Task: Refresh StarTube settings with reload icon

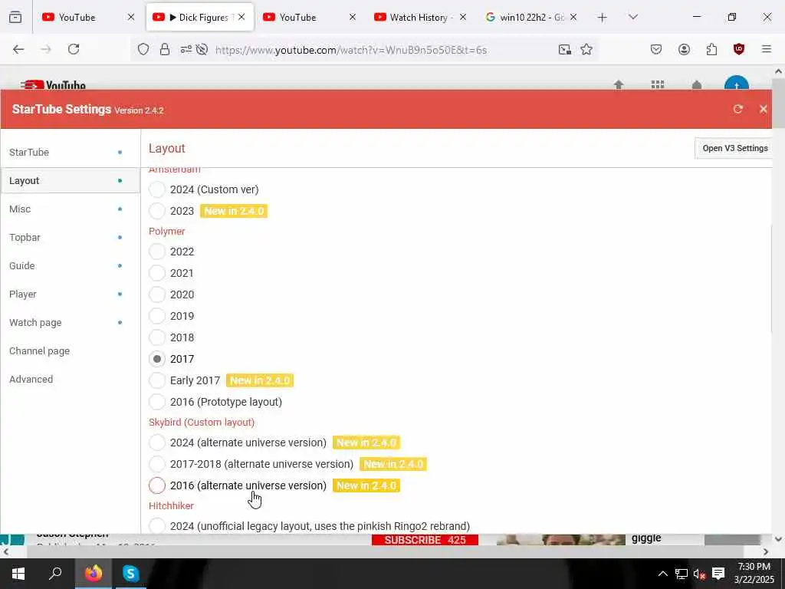Action: click(737, 109)
